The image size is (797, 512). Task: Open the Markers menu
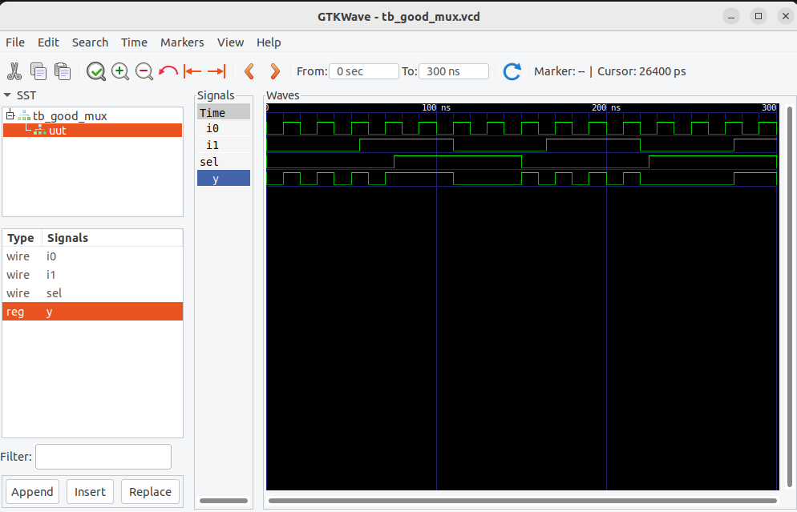(x=182, y=42)
